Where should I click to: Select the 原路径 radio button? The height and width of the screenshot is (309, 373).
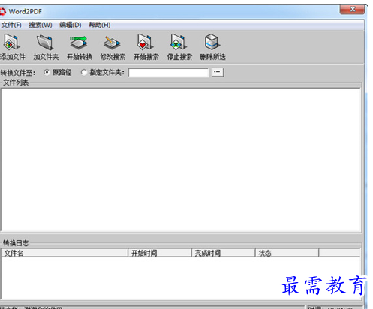click(47, 73)
